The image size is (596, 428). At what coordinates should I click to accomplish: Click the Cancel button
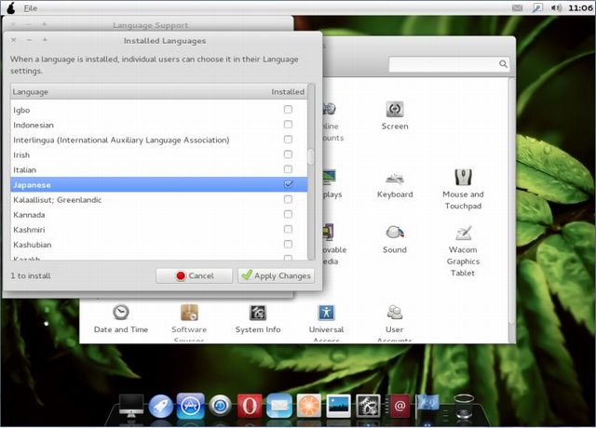click(x=193, y=275)
